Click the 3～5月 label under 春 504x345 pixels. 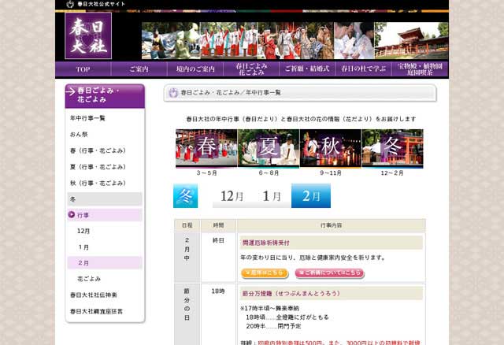click(x=206, y=173)
